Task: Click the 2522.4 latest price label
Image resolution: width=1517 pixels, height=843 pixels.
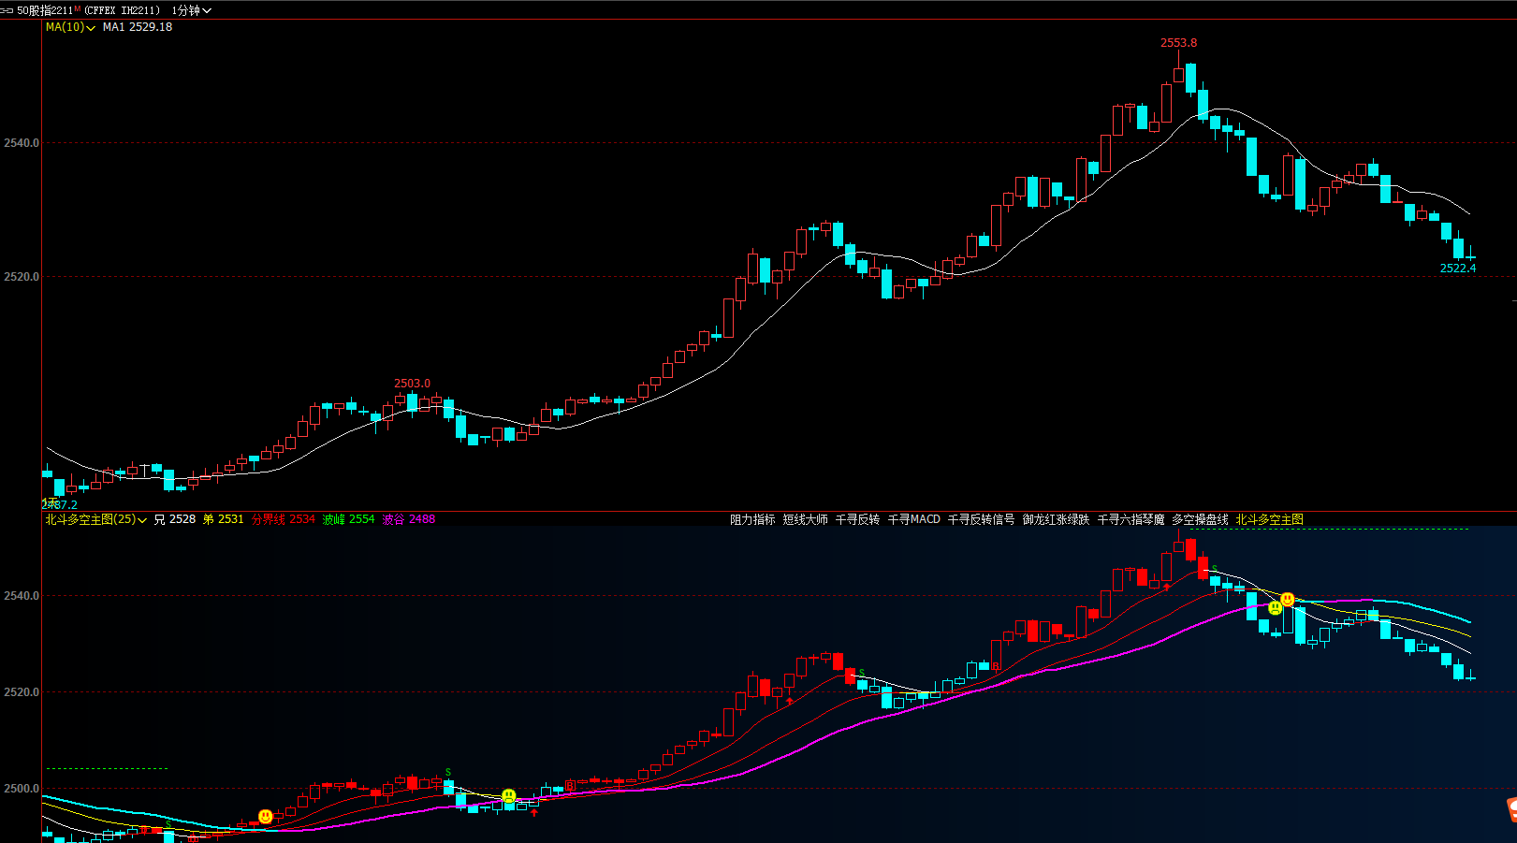Action: click(x=1457, y=269)
